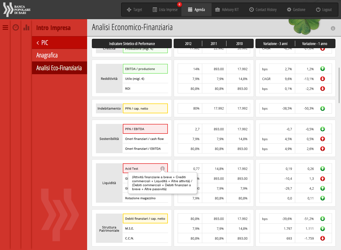The image size is (341, 250).
Task: Open the Target tab
Action: pyautogui.click(x=134, y=10)
